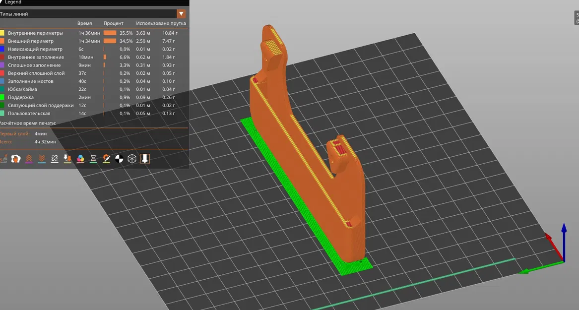Image resolution: width=579 pixels, height=310 pixels.
Task: Click the '1ч 36мин' time value
Action: click(89, 33)
